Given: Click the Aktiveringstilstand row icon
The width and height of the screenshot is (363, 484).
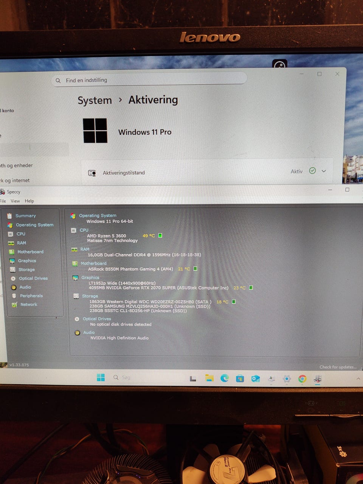Looking at the screenshot, I should click(92, 173).
